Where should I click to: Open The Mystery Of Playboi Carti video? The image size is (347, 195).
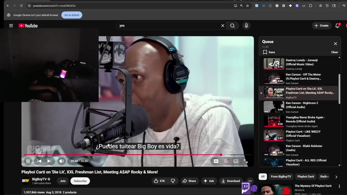[313, 186]
